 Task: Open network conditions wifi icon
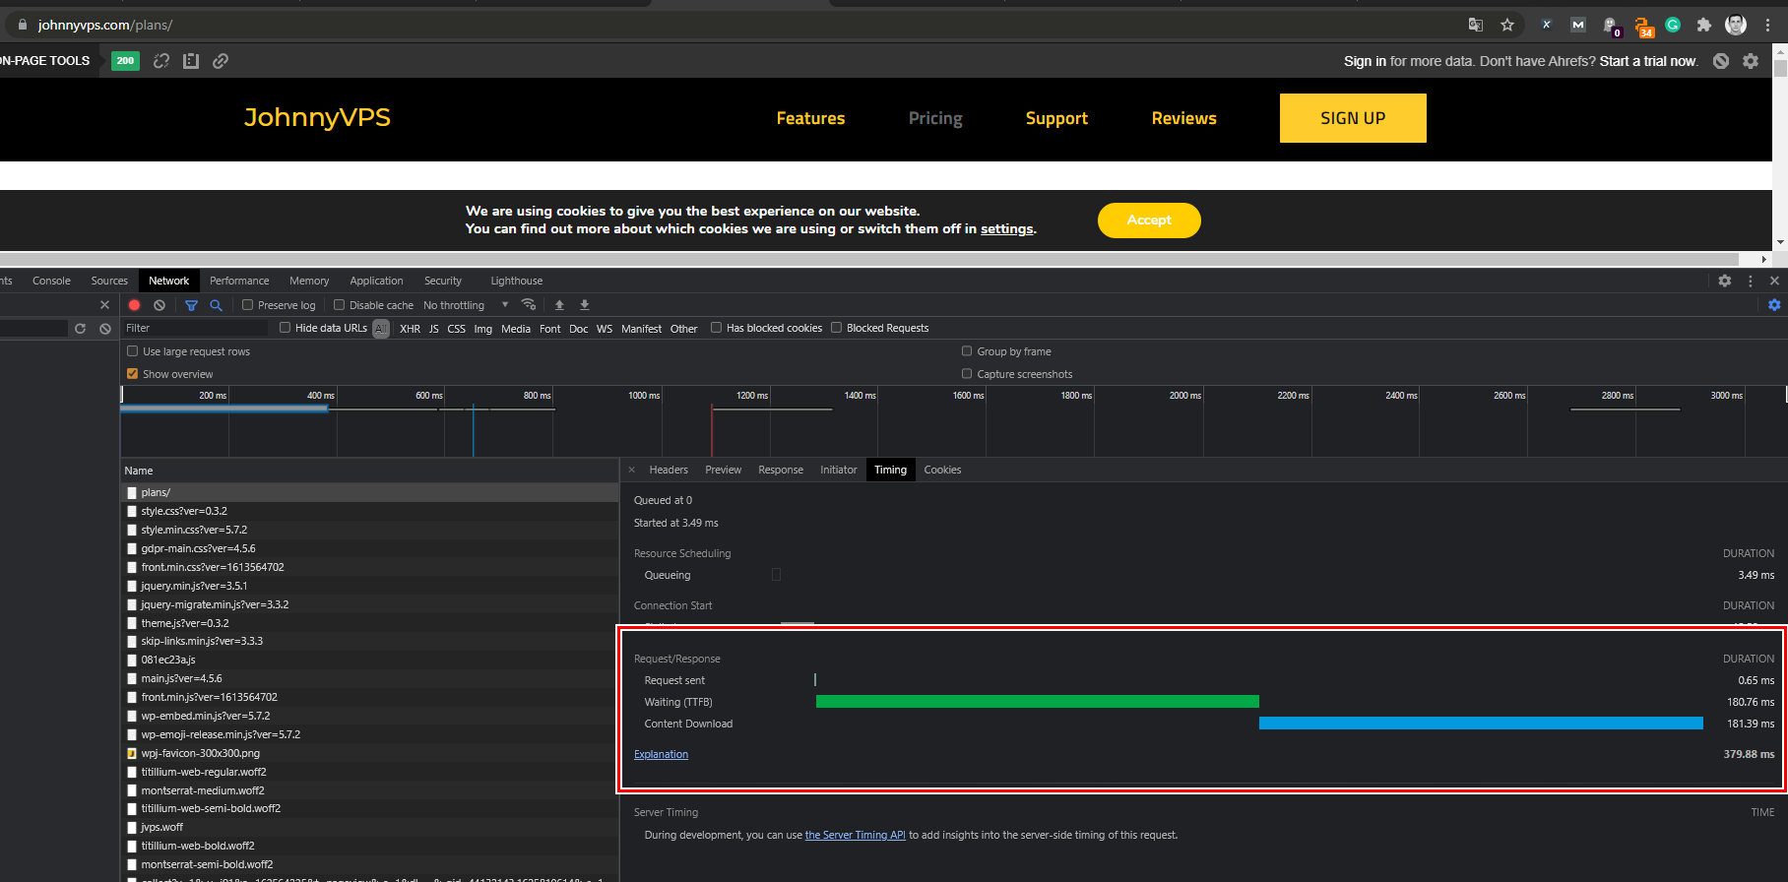coord(529,304)
